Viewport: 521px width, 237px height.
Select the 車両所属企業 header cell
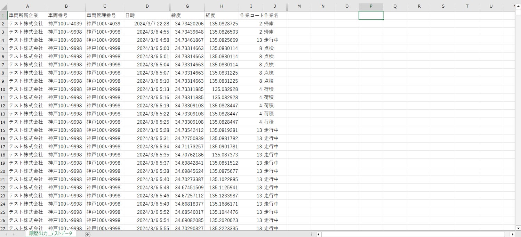pyautogui.click(x=27, y=15)
